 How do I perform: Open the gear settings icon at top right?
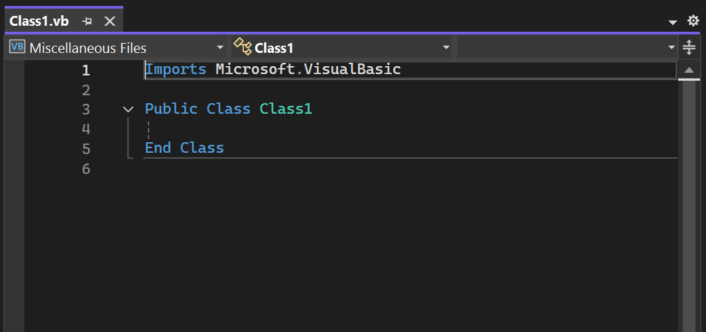pyautogui.click(x=693, y=21)
